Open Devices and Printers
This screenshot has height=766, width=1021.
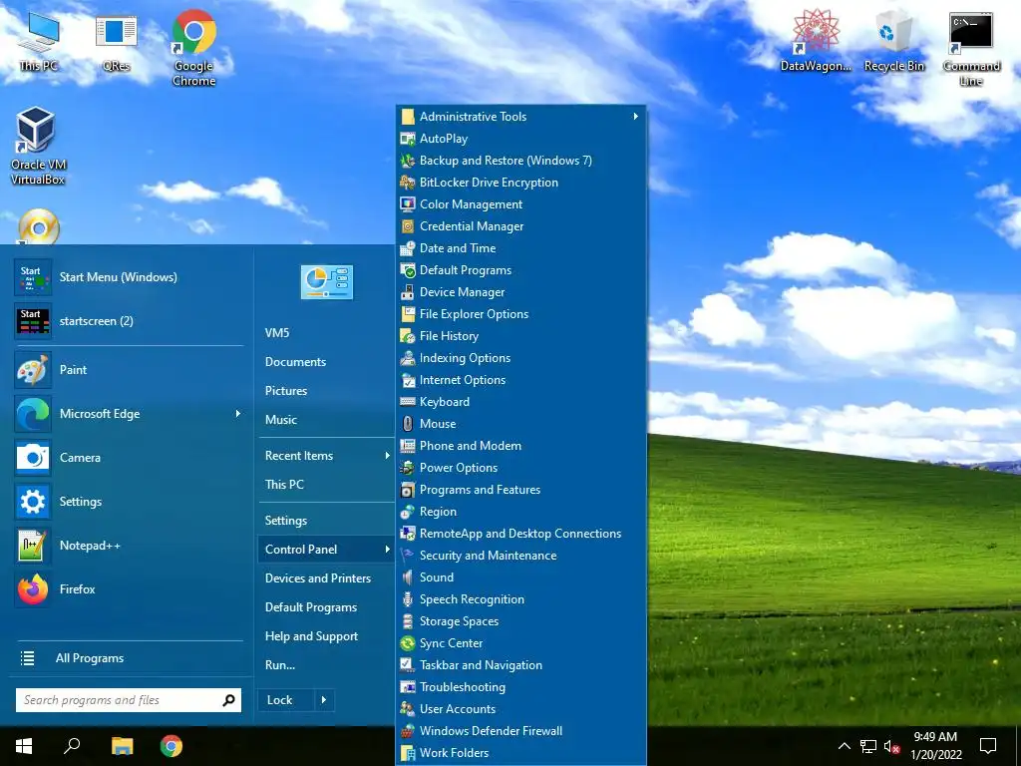(326, 578)
